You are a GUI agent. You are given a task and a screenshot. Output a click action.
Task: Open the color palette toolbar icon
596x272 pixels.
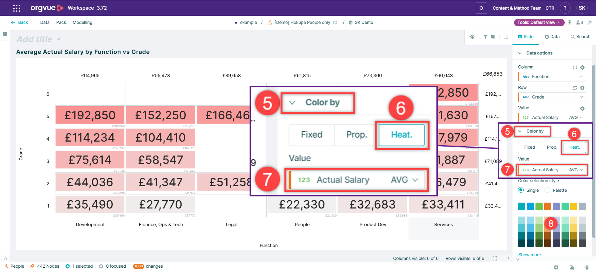tap(472, 37)
